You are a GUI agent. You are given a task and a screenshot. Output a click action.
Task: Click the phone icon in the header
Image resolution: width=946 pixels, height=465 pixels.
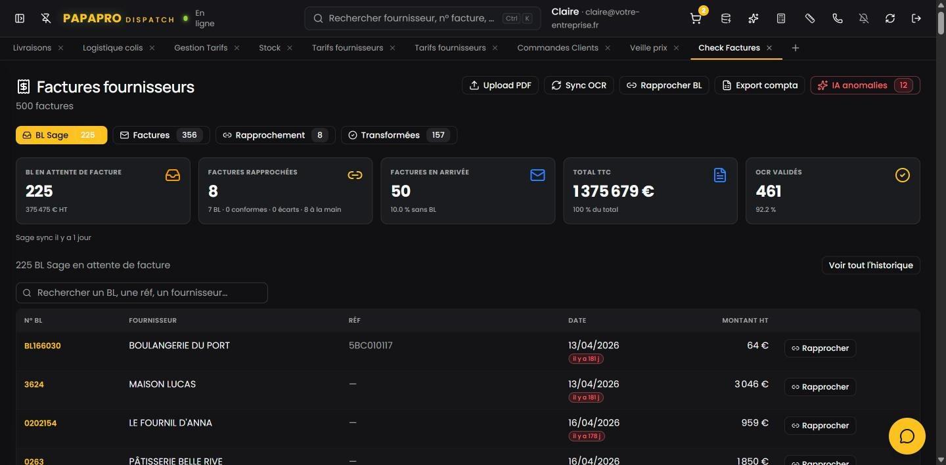coord(838,18)
